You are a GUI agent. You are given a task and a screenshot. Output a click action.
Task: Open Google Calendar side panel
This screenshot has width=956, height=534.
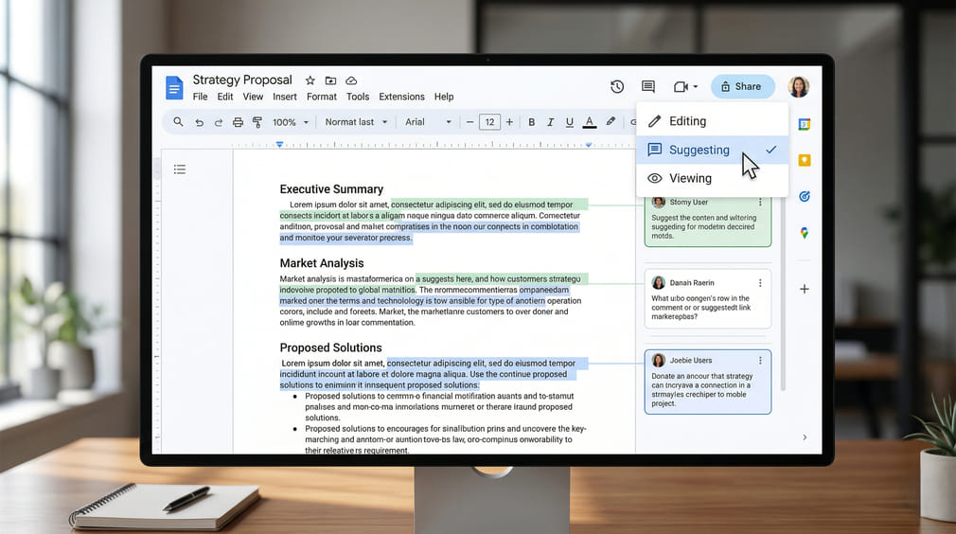coord(805,124)
